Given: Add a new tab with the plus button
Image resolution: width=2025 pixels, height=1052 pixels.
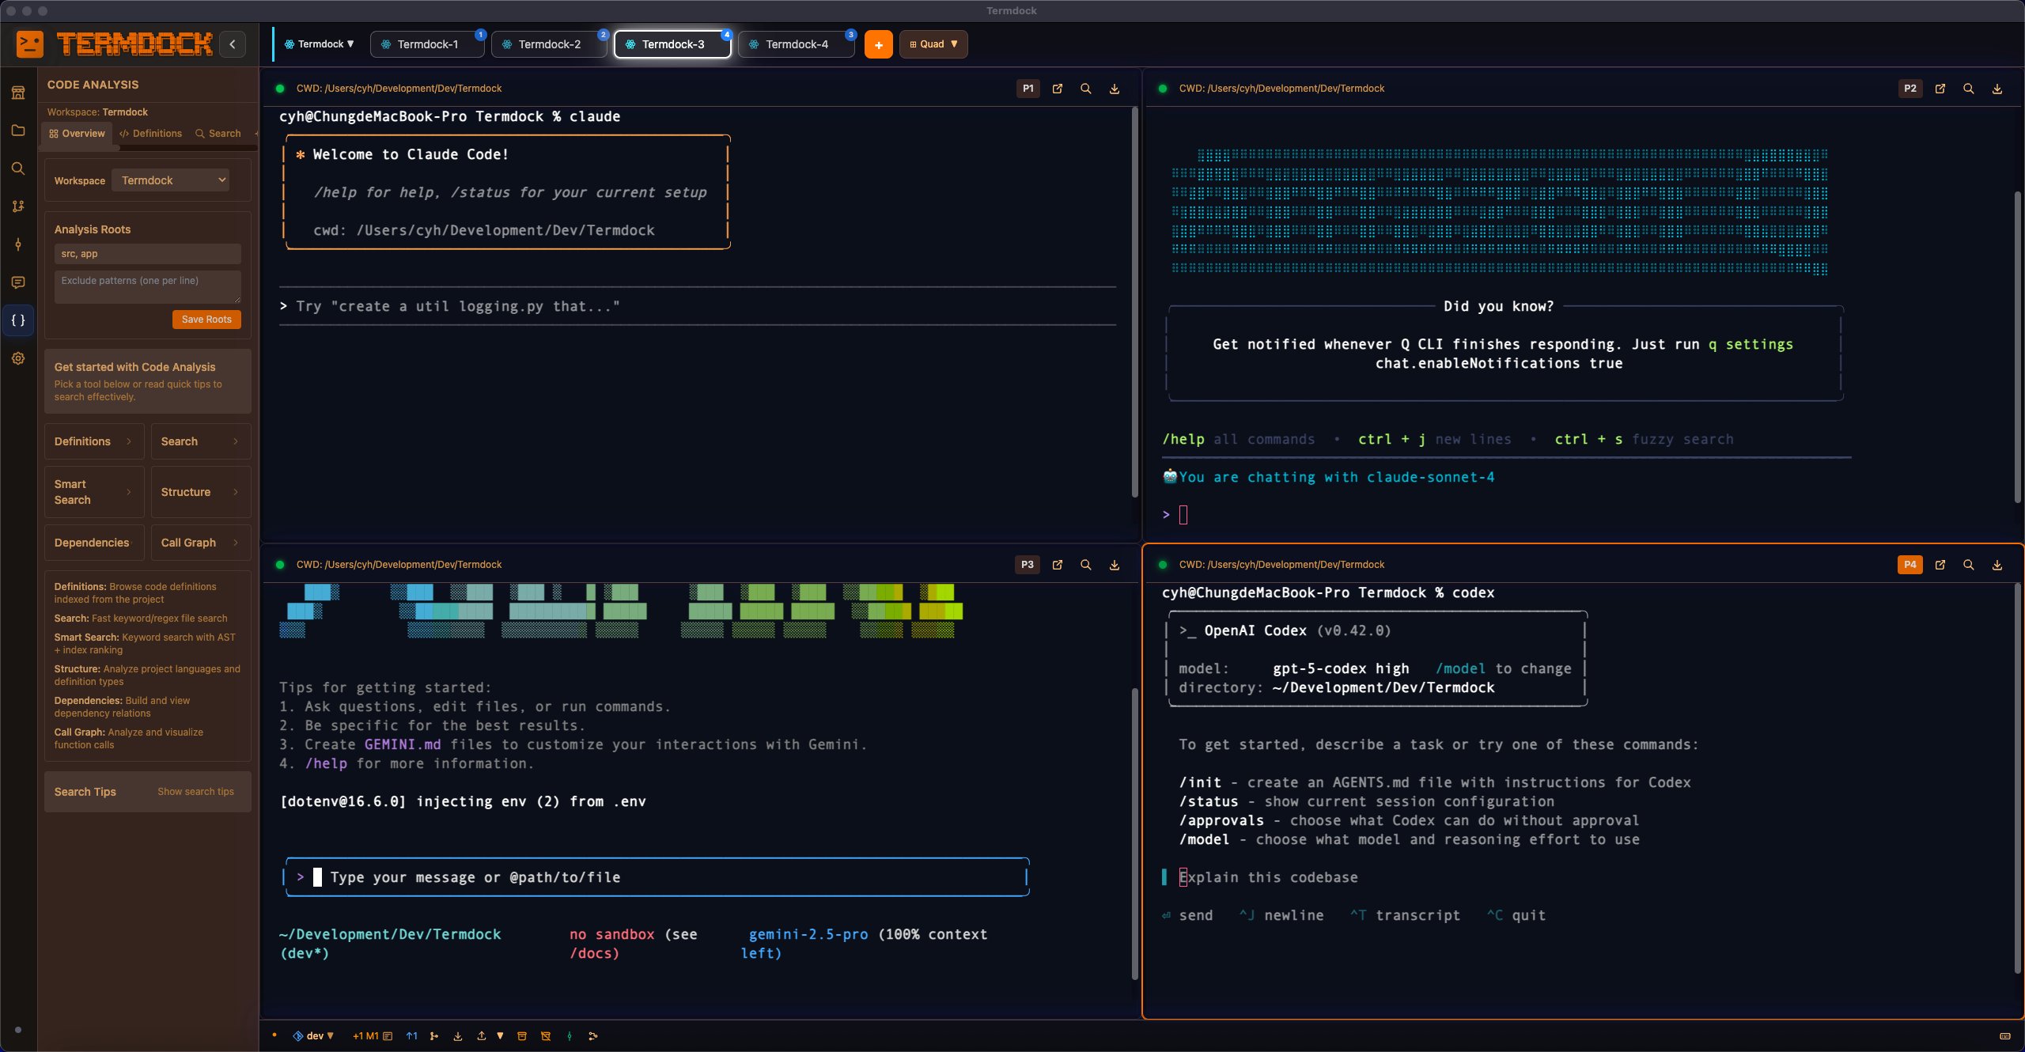Looking at the screenshot, I should pos(878,44).
